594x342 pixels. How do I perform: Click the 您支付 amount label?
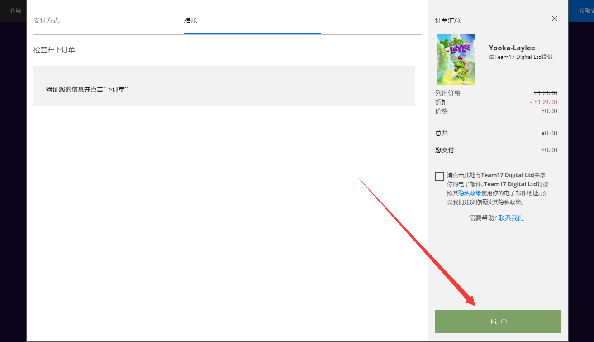click(444, 150)
